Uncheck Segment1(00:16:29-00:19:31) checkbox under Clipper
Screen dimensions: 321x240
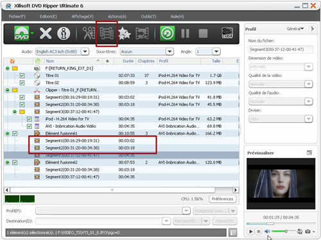click(22, 98)
